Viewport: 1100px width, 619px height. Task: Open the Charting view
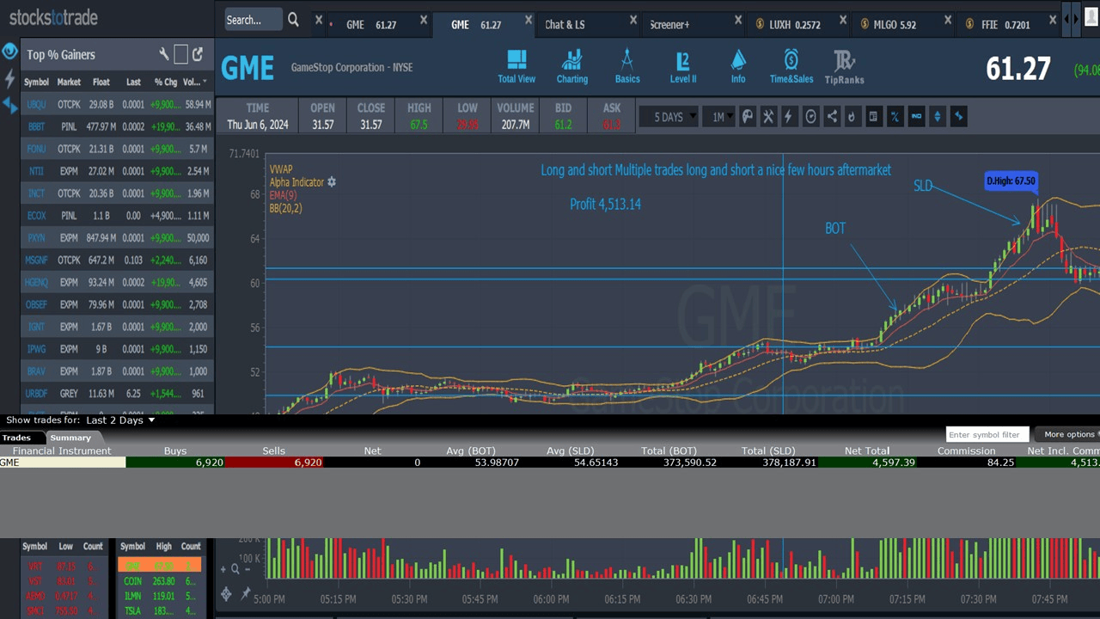[x=571, y=66]
